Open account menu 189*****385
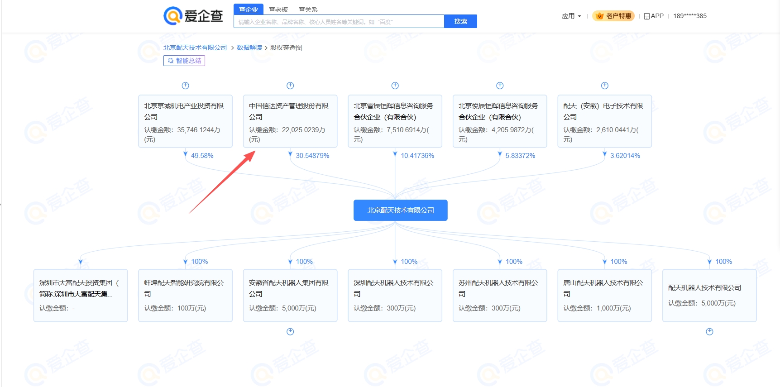780x387 pixels. pyautogui.click(x=689, y=16)
